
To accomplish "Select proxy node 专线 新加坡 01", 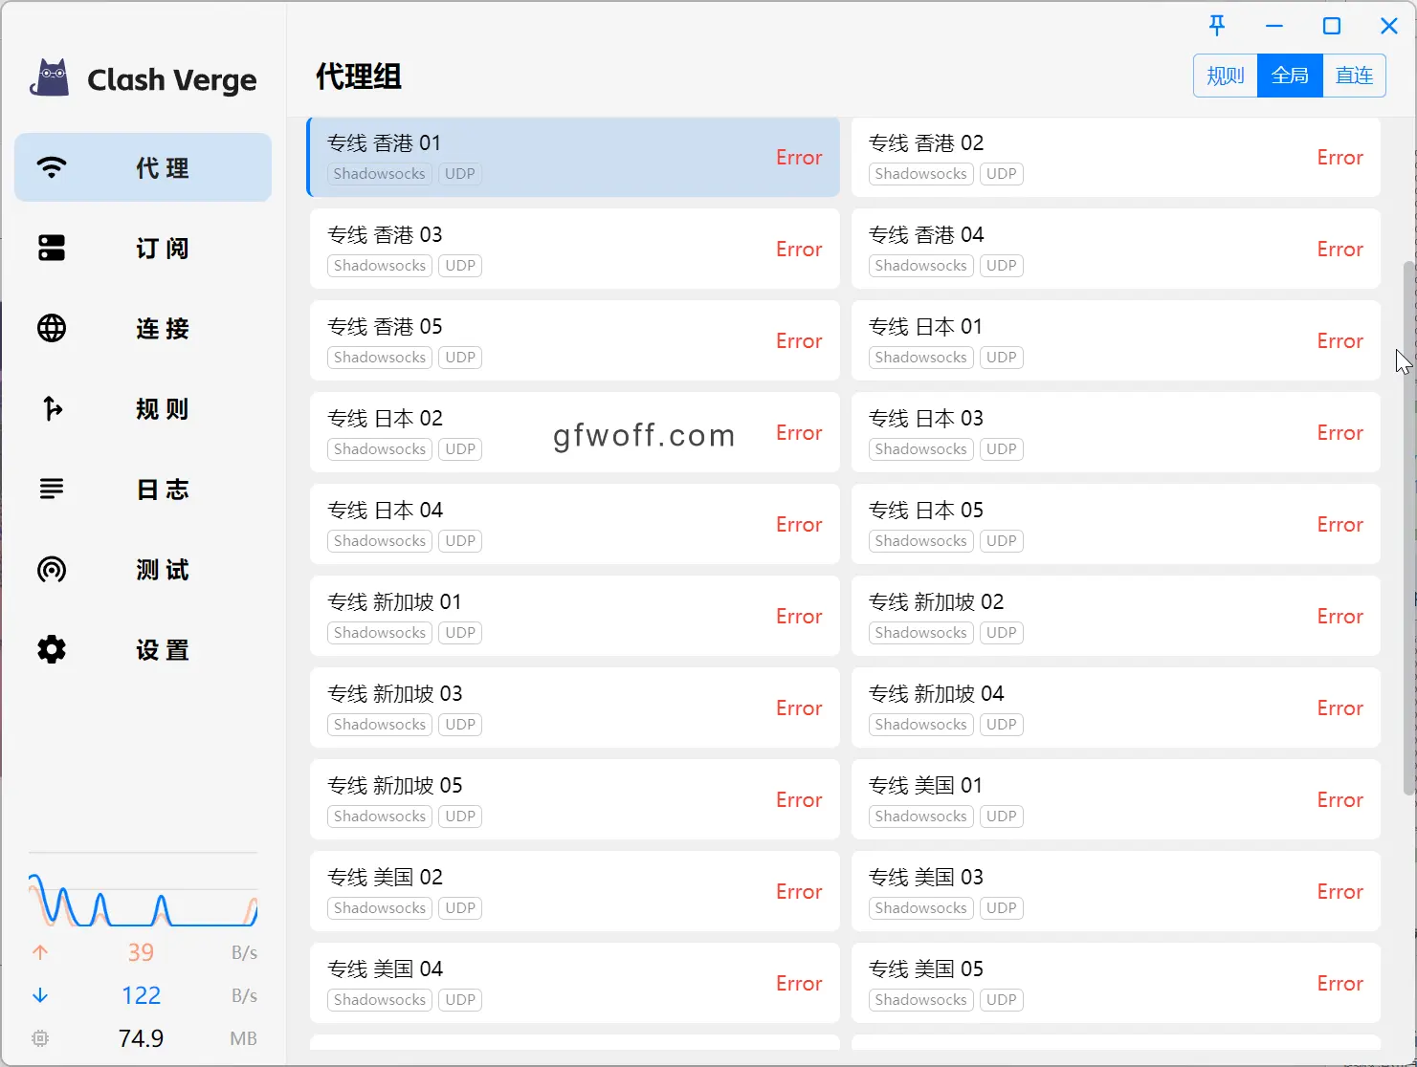I will click(574, 616).
